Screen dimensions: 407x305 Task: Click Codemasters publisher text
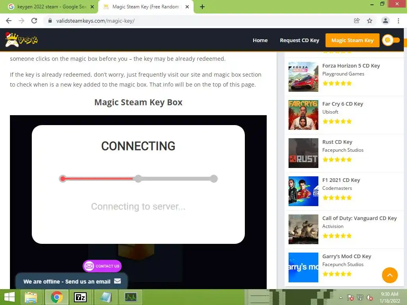(x=337, y=188)
